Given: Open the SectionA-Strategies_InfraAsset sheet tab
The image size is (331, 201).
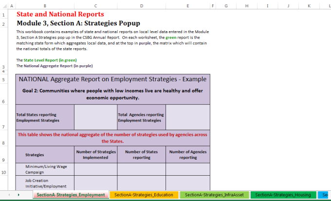Looking at the screenshot, I should point(214,195).
